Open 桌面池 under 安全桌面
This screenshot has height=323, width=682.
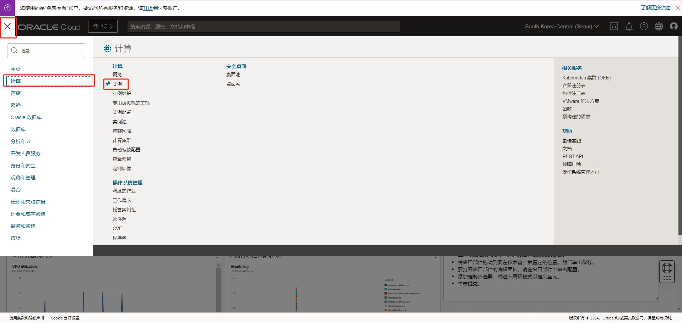tap(233, 74)
